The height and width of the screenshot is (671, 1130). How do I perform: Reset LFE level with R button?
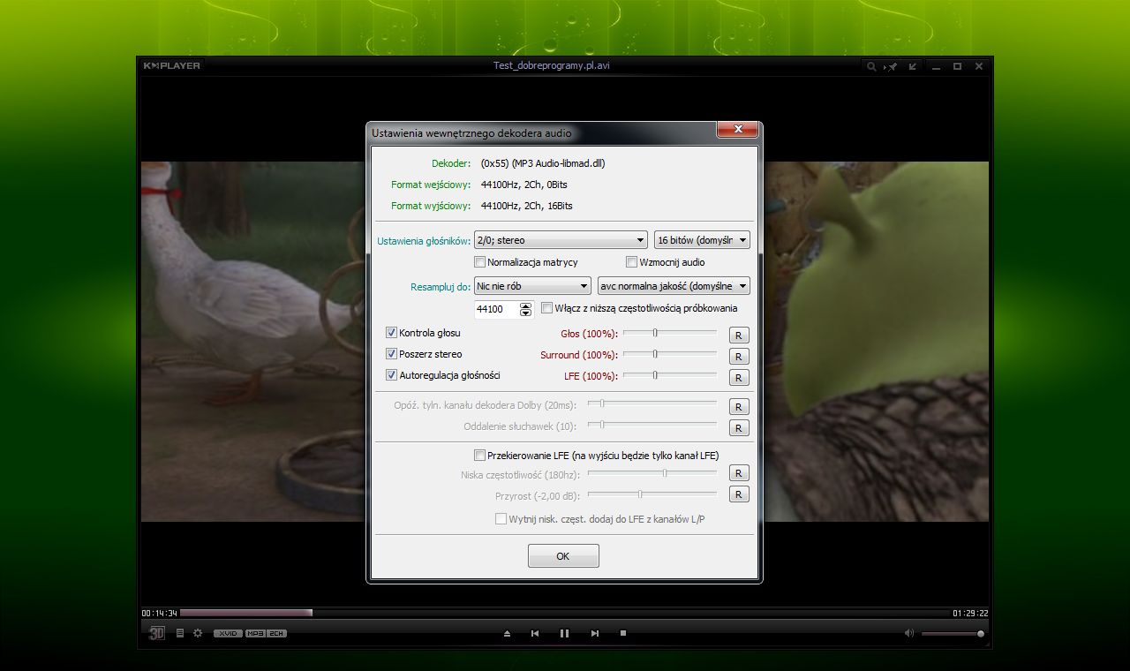pos(739,378)
